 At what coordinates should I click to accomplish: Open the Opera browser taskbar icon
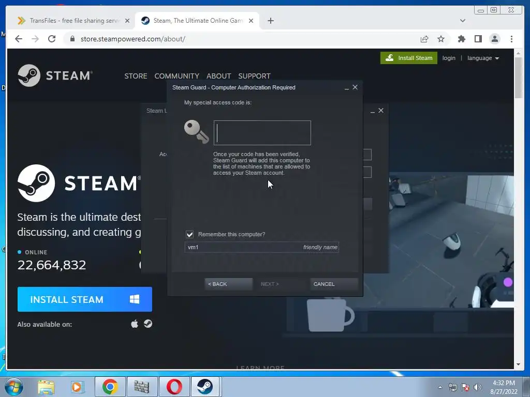pyautogui.click(x=174, y=387)
